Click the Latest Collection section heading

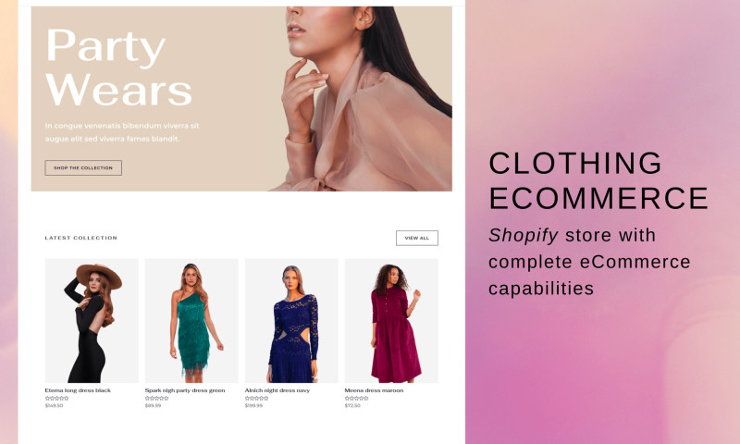point(81,238)
